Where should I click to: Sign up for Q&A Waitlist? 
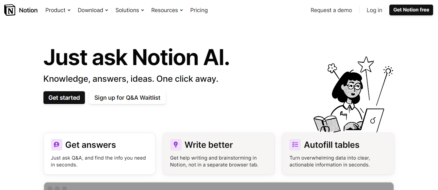127,98
